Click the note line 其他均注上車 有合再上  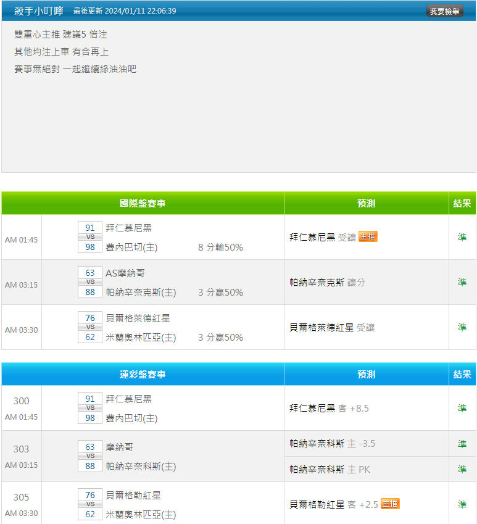coord(61,52)
